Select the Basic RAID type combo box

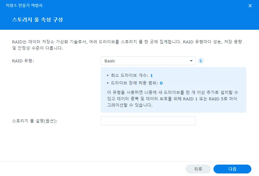148,61
